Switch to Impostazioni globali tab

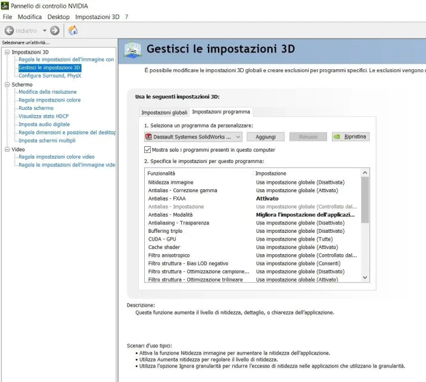pos(164,112)
